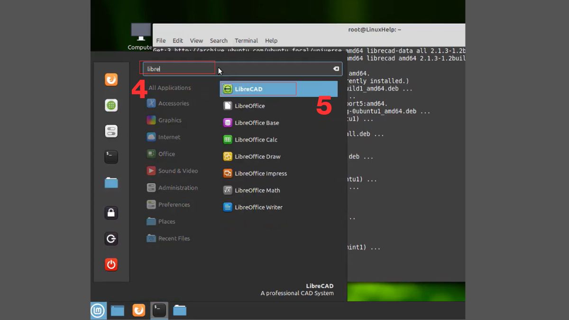Clear the search field with the backspace icon
This screenshot has height=320, width=569.
click(336, 69)
